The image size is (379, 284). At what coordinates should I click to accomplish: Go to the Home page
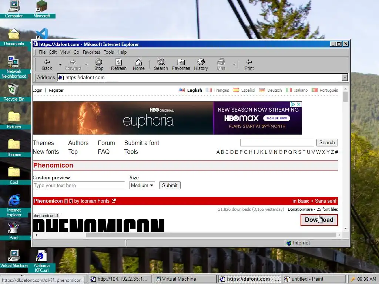(x=138, y=64)
